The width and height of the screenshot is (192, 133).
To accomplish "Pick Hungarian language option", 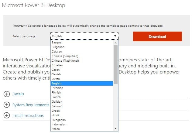I will point(82,120).
